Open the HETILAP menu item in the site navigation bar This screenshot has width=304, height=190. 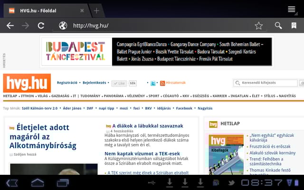point(10,96)
